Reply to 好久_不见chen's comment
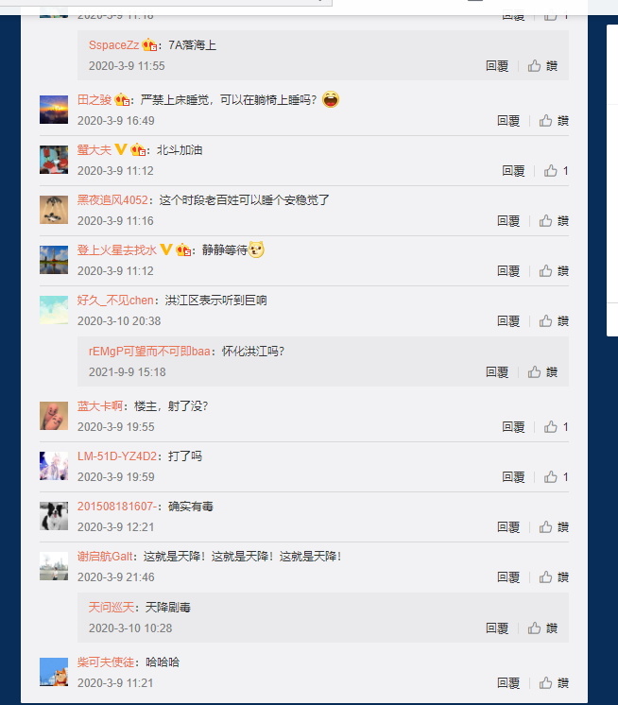The image size is (618, 705). [508, 321]
